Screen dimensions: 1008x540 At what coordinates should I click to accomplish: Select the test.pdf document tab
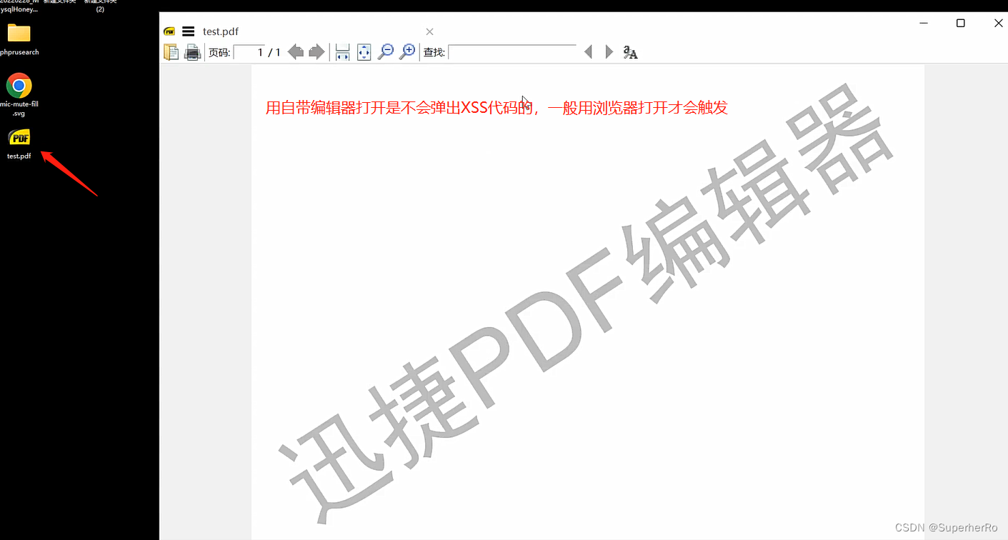tap(221, 31)
